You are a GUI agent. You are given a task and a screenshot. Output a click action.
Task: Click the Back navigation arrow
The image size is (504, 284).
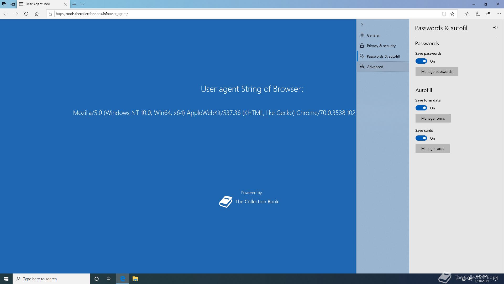pos(6,14)
